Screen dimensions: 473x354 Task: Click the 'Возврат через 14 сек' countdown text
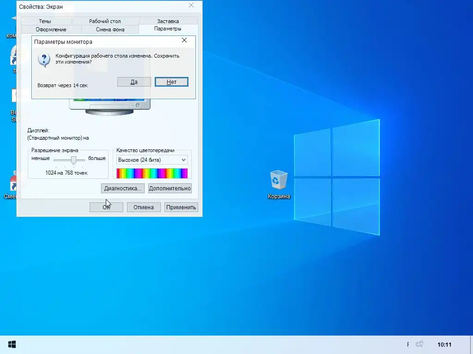tap(62, 85)
